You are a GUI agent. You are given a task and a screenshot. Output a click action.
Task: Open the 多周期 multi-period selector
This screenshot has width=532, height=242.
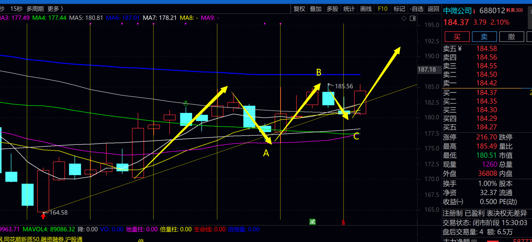point(35,9)
